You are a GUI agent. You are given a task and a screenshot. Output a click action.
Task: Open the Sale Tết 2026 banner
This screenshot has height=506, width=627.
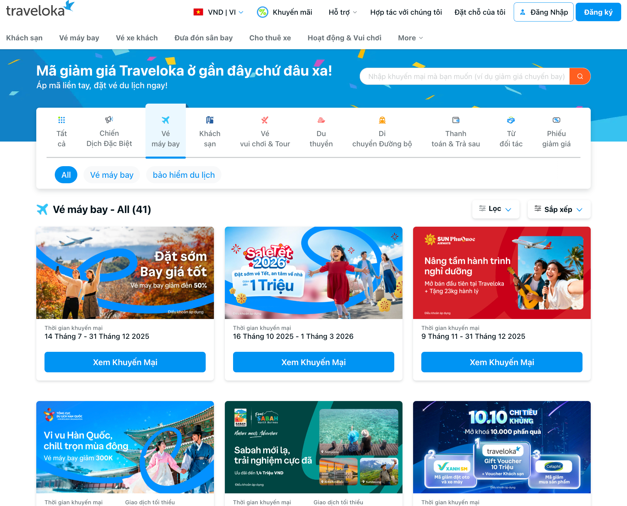(x=313, y=273)
